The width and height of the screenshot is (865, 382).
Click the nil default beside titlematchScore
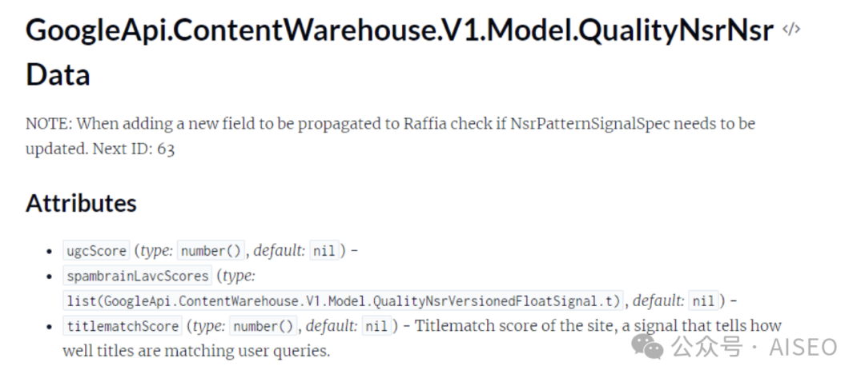point(376,326)
